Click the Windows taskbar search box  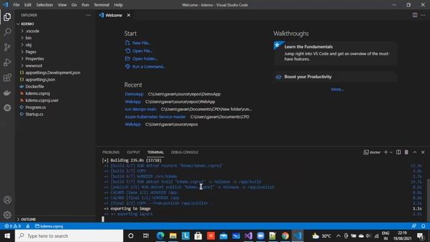click(69, 236)
